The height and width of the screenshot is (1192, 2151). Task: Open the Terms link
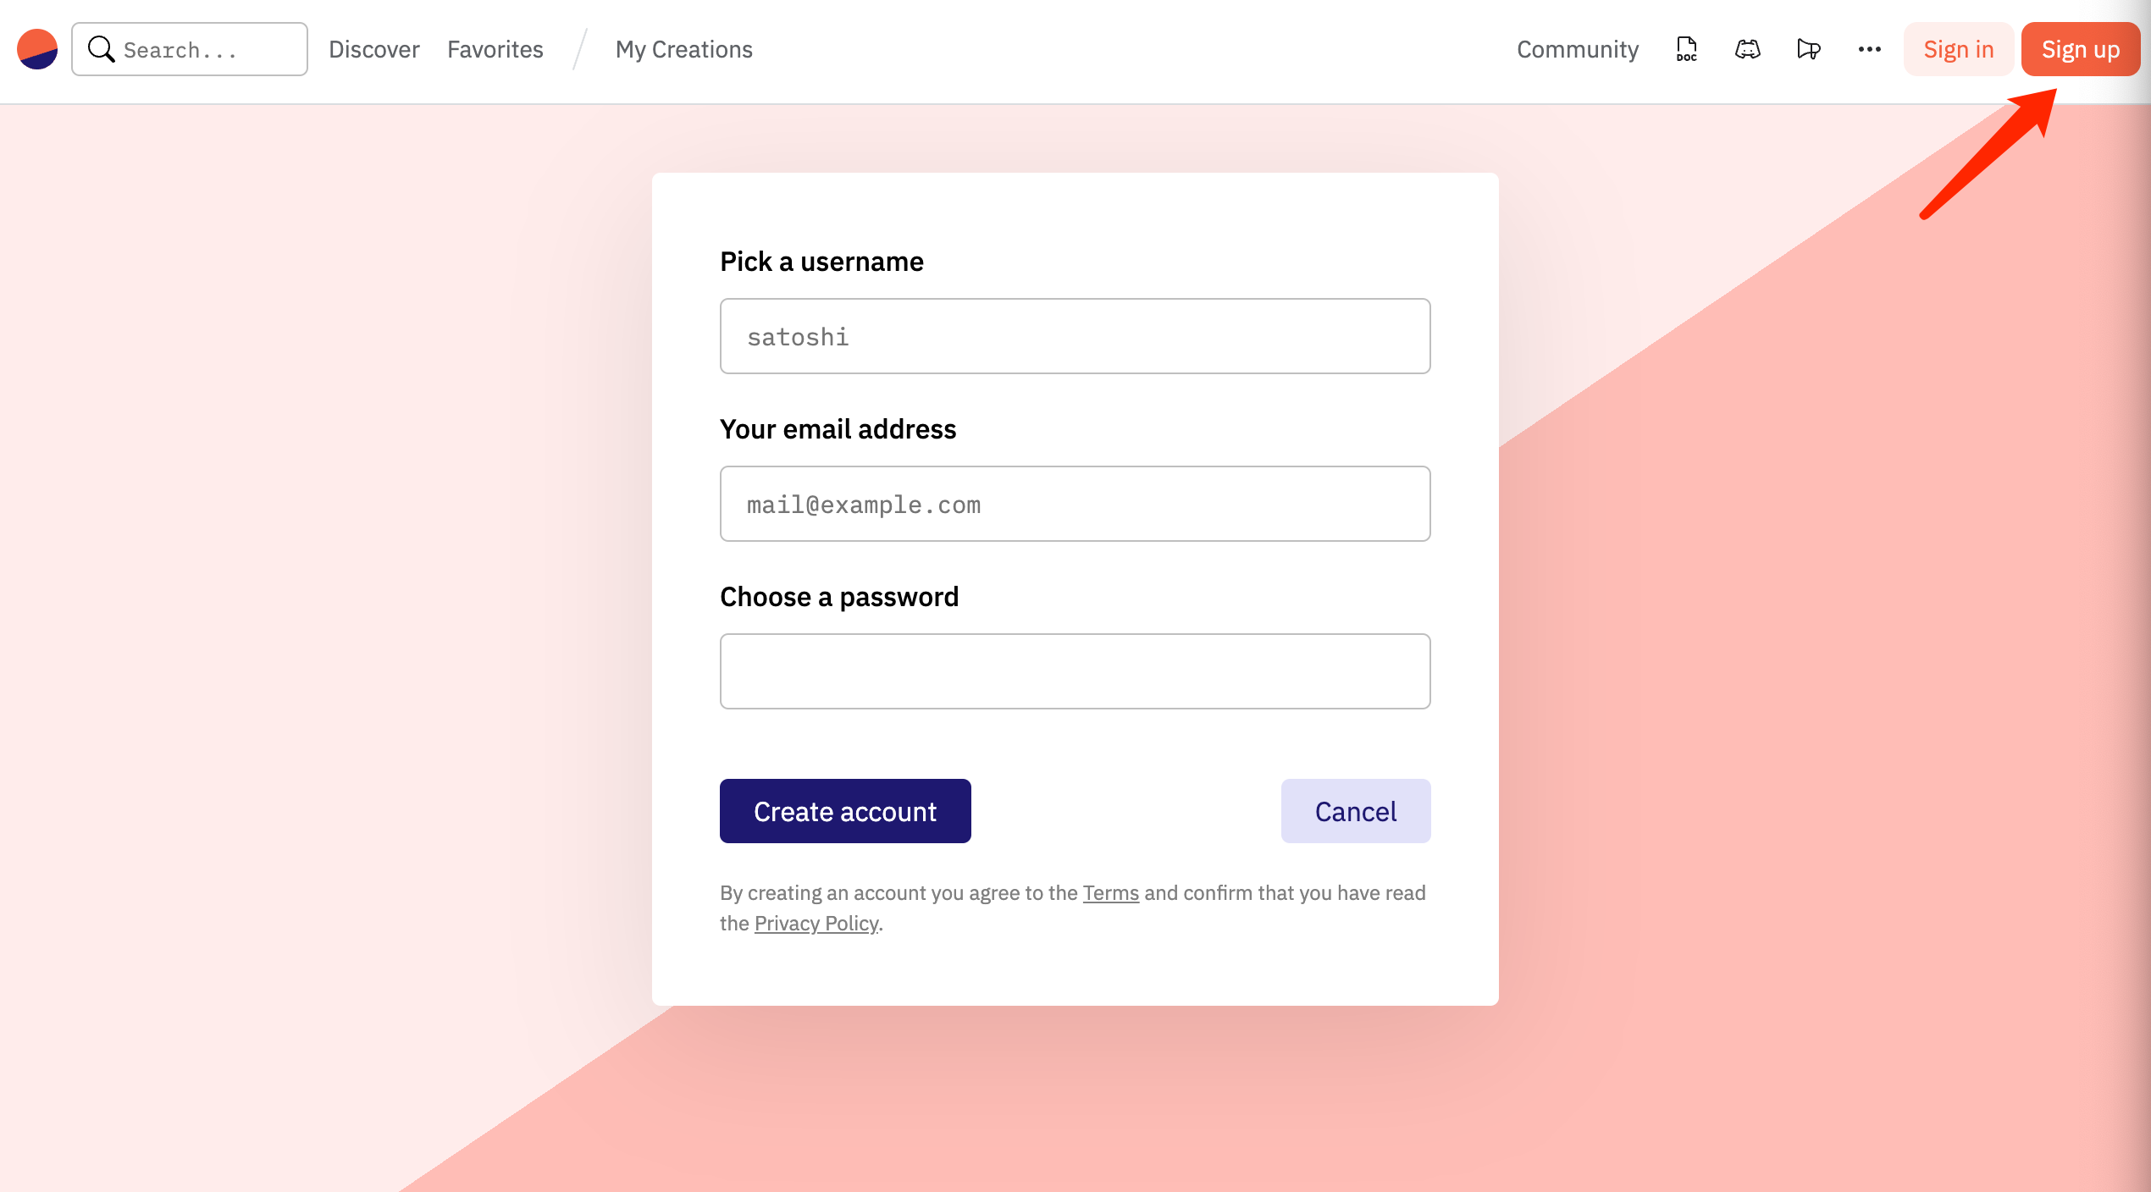click(1110, 893)
